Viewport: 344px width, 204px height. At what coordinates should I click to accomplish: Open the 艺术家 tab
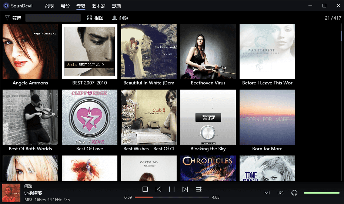[x=98, y=6]
